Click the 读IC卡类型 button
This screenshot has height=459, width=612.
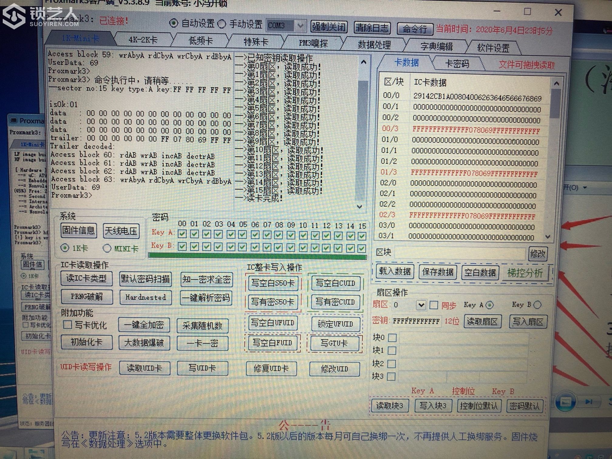click(87, 278)
